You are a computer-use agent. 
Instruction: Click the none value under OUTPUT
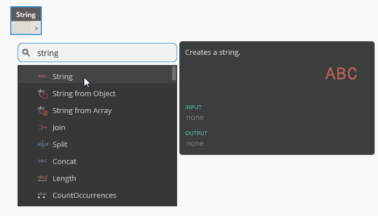coord(195,144)
